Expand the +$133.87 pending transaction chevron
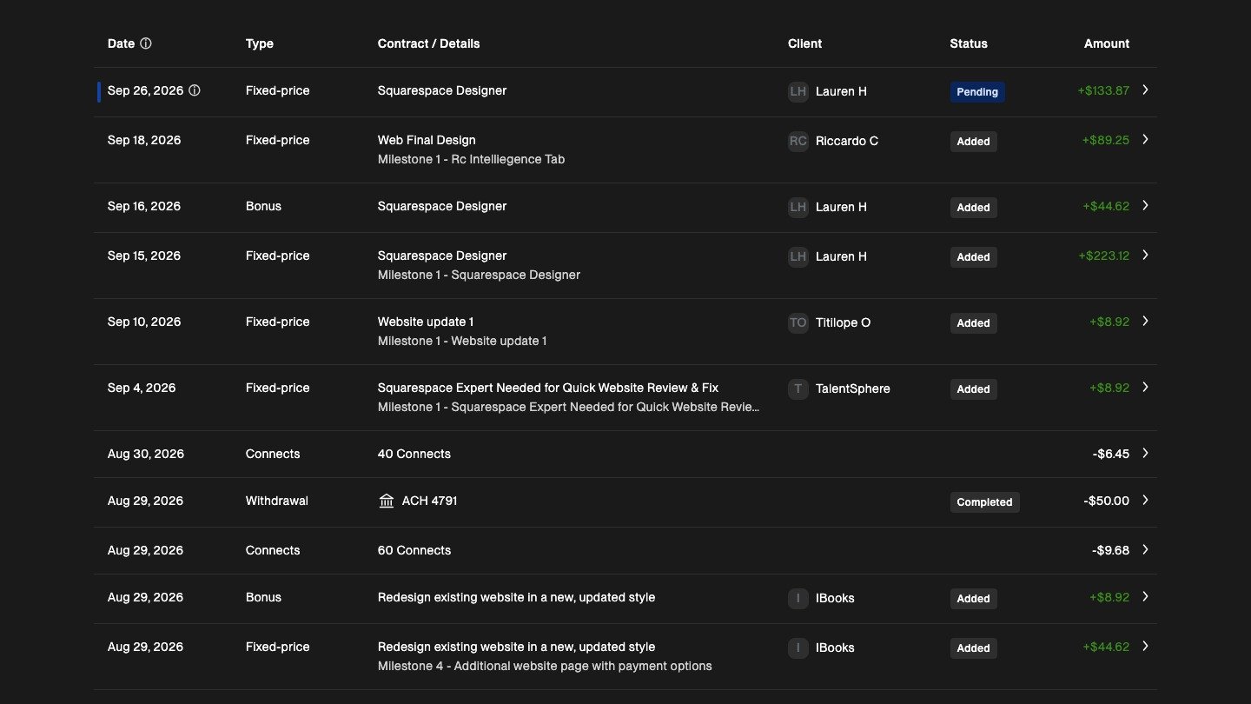The height and width of the screenshot is (704, 1251). click(x=1145, y=90)
